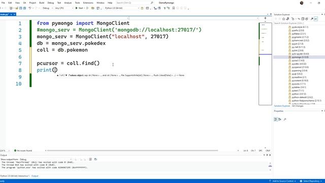The image size is (325, 183).
Task: Open the Tools menu
Action: pyautogui.click(x=77, y=3)
